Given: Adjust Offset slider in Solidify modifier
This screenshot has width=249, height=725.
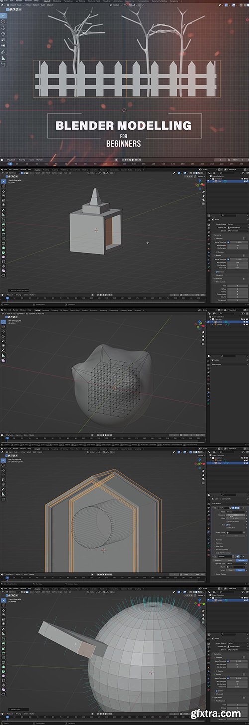Looking at the screenshot, I should click(236, 518).
